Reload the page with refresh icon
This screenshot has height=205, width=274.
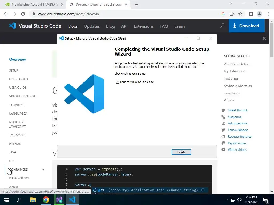tap(23, 14)
